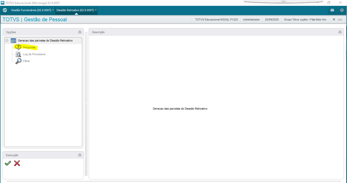Click the Opções panel header label

[x=11, y=32]
